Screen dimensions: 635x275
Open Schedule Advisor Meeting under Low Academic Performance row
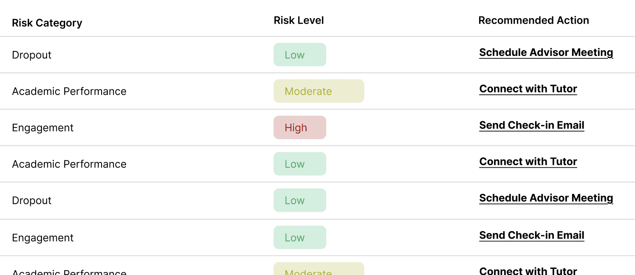[546, 198]
